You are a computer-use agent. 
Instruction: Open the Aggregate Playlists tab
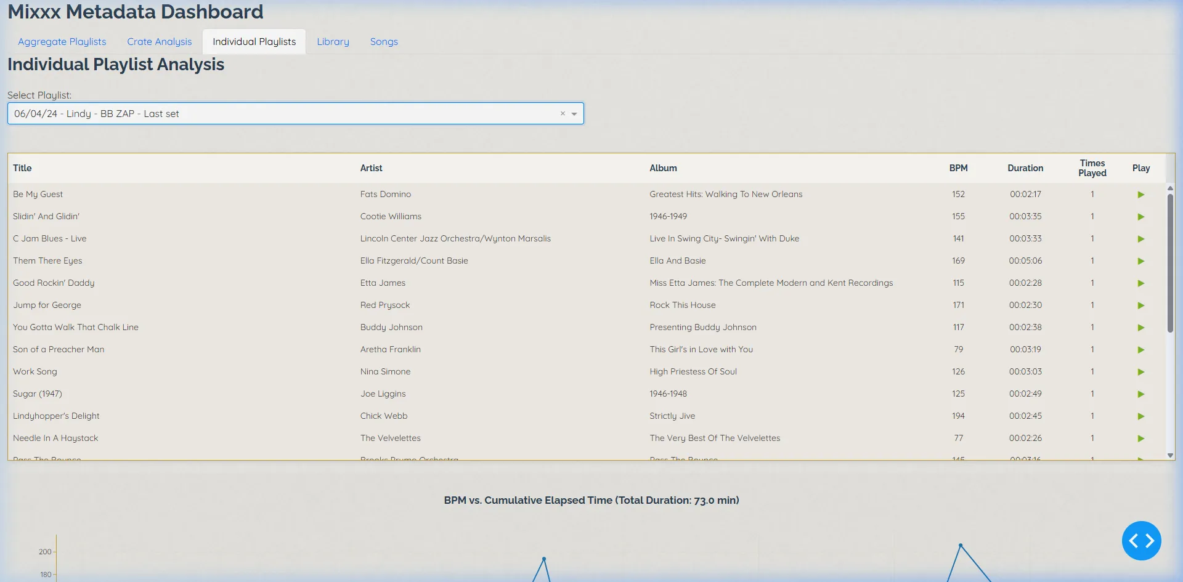pyautogui.click(x=62, y=42)
